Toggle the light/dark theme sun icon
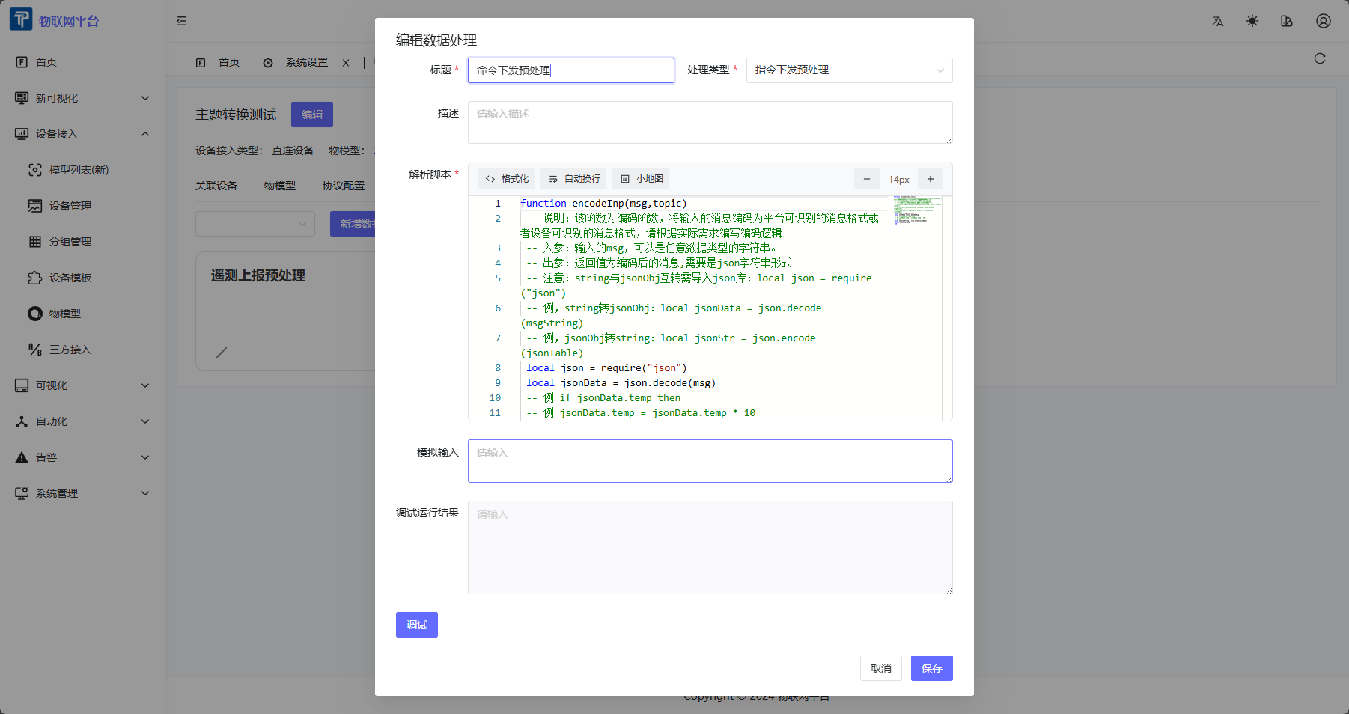1349x714 pixels. point(1251,21)
